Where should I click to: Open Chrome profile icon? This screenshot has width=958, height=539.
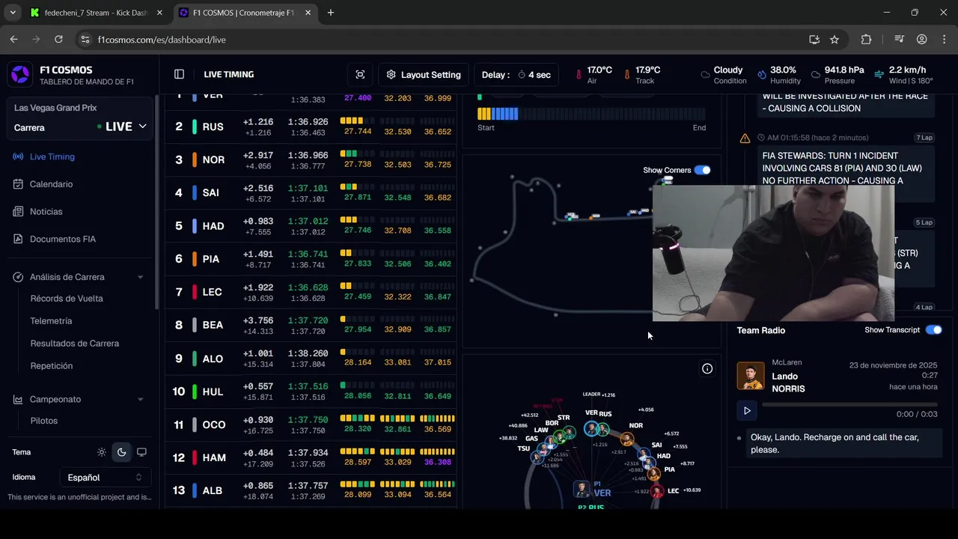(x=922, y=40)
